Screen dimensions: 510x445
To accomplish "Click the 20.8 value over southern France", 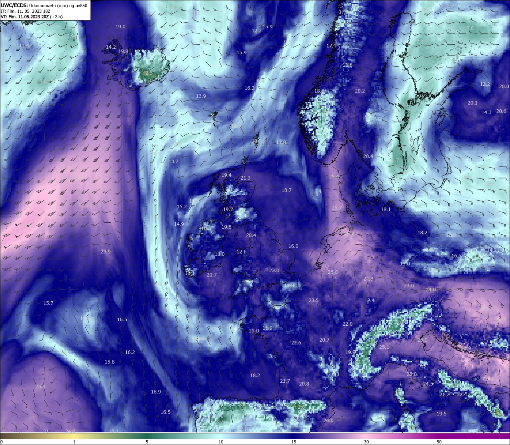I will 304,384.
